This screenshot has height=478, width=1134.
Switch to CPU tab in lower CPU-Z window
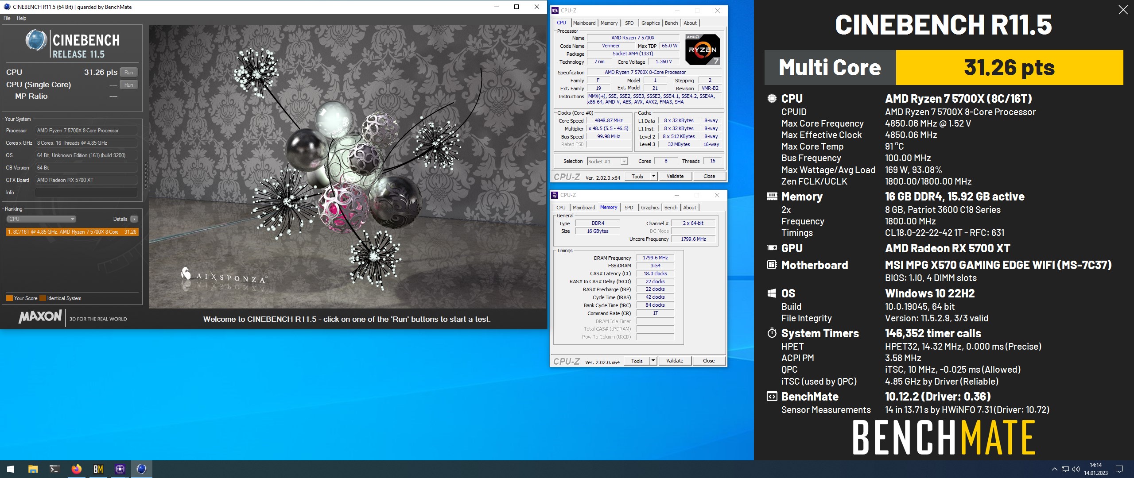pos(561,208)
